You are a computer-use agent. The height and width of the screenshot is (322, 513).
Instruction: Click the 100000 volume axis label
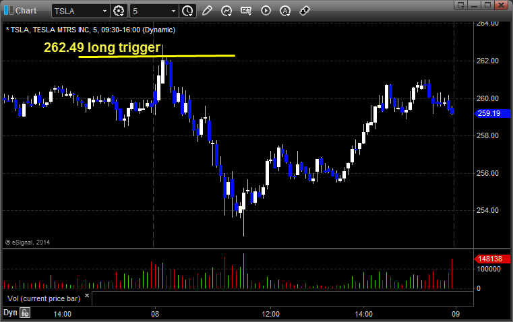tap(489, 269)
